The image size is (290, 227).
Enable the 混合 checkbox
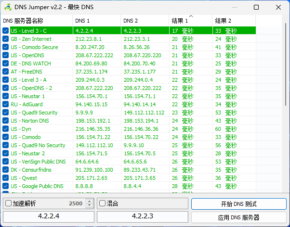(x=102, y=203)
